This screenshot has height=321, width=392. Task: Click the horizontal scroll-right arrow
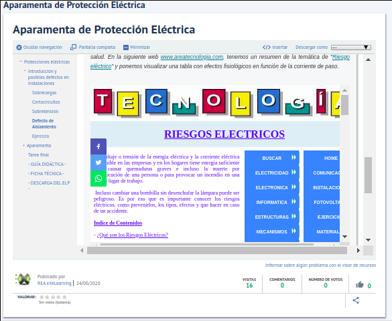[358, 250]
